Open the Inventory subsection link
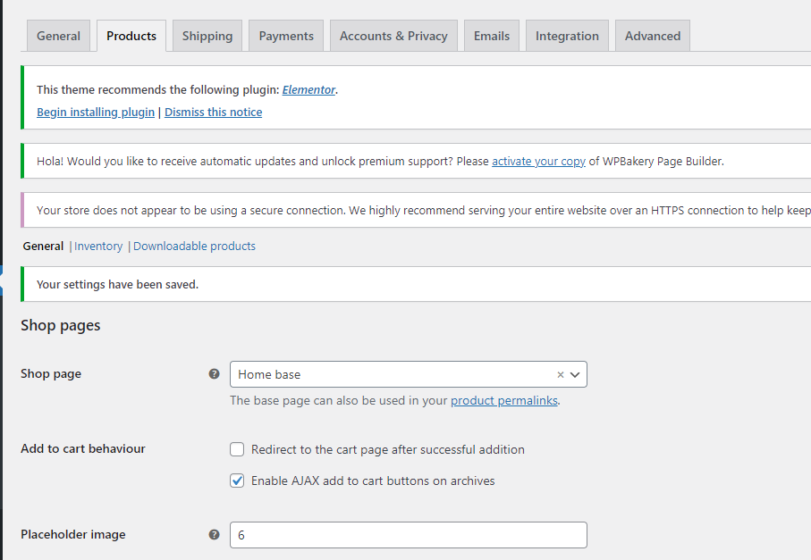This screenshot has width=811, height=560. [x=98, y=247]
